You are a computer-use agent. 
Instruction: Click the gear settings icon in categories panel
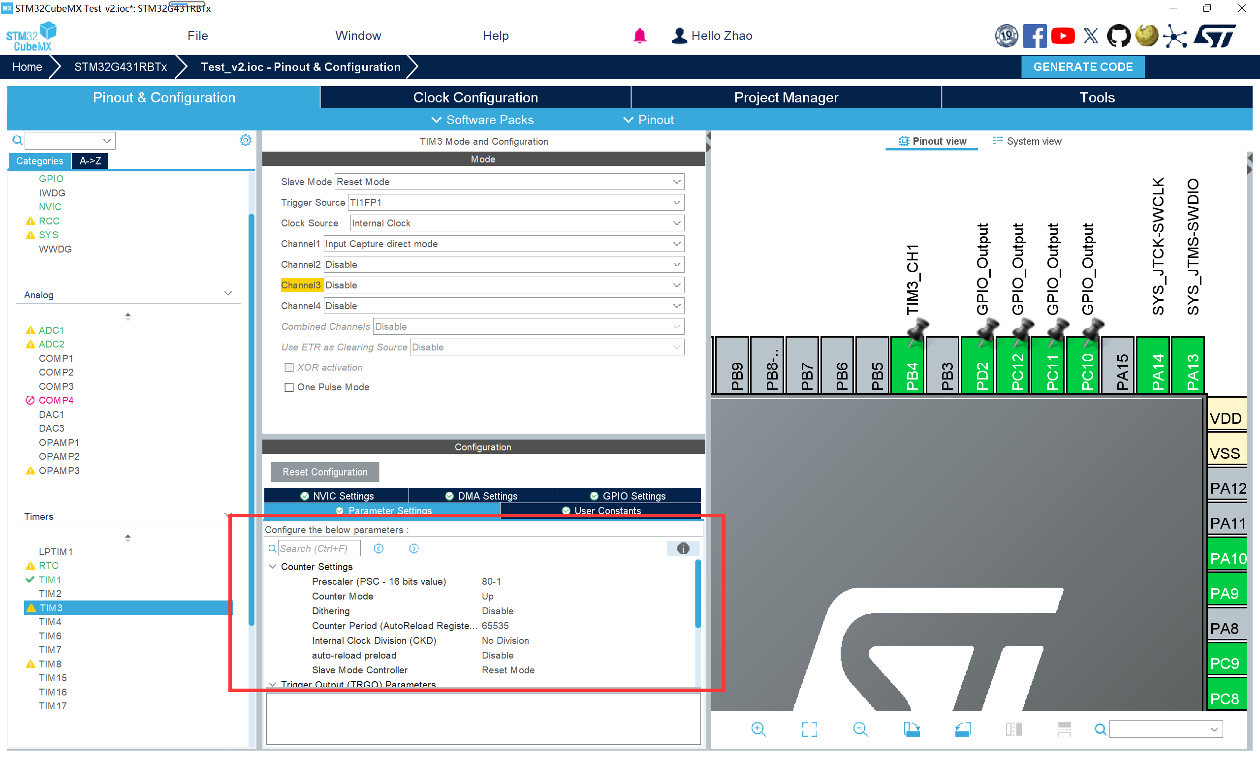tap(245, 140)
